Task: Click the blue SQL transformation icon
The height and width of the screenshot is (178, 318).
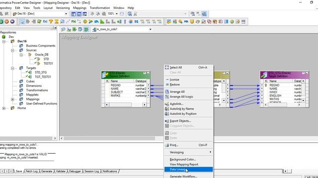Action: coord(186,21)
